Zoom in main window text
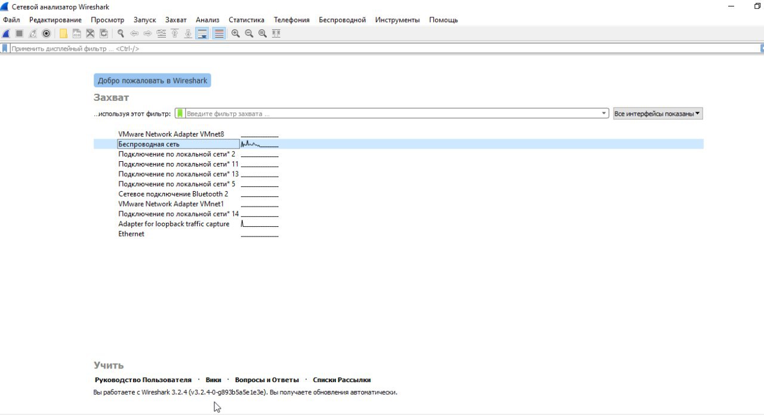Screen dimensions: 764x415 coord(236,33)
